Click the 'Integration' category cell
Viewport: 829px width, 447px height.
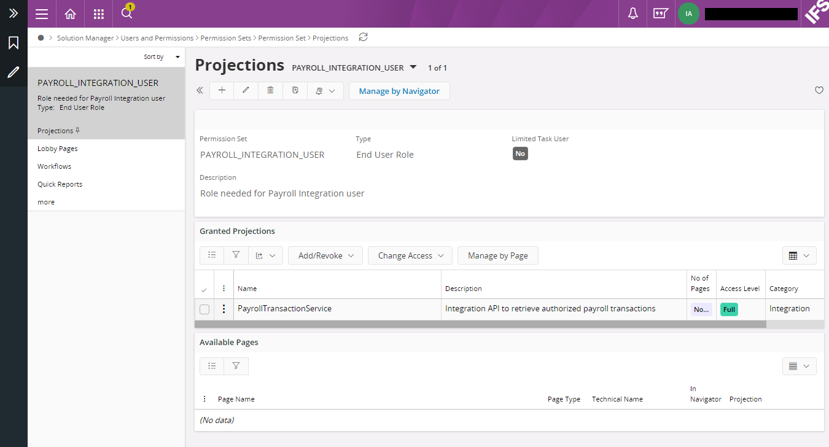coord(789,309)
